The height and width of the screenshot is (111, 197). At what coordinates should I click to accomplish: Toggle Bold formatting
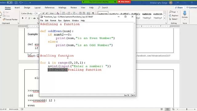22,18
